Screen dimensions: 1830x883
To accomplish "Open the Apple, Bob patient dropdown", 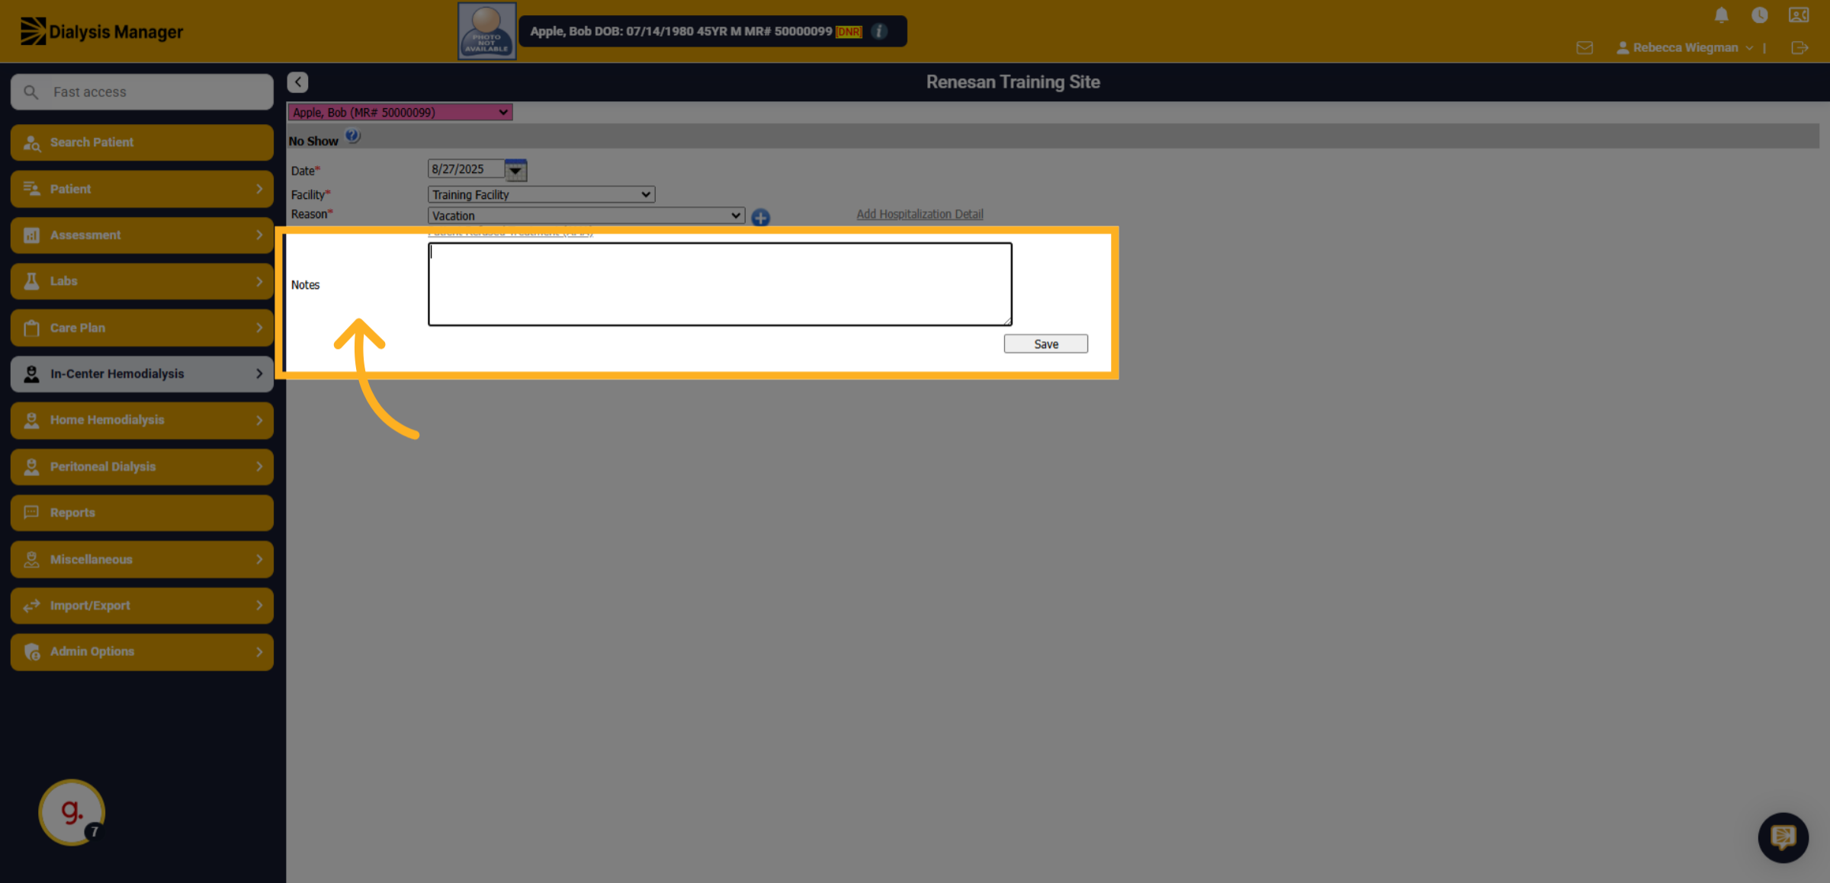I will point(400,113).
